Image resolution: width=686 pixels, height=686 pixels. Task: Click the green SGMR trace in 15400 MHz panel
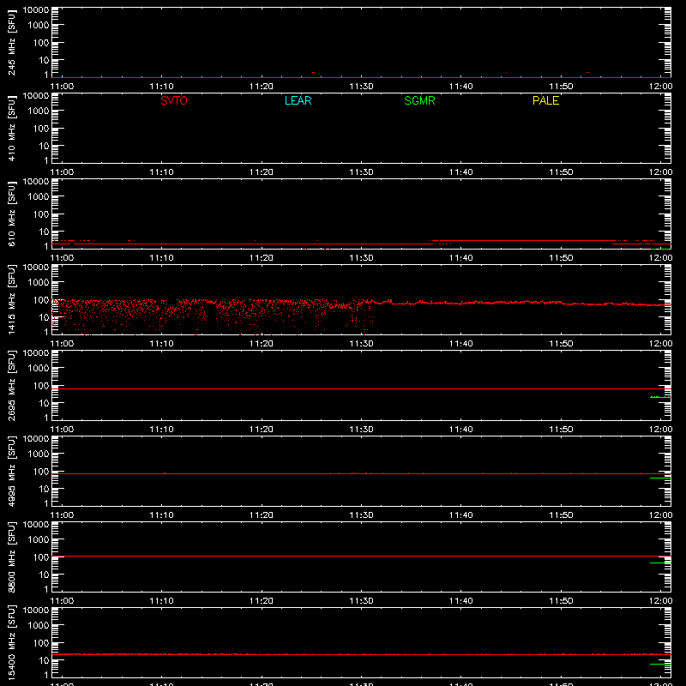(x=660, y=664)
